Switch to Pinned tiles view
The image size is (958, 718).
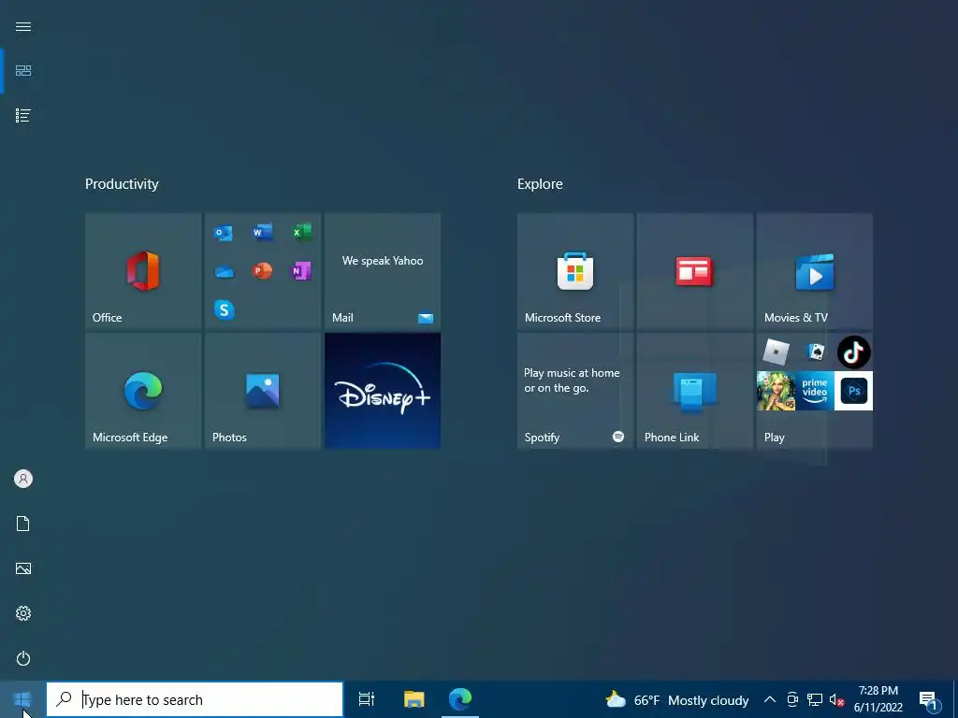point(23,71)
